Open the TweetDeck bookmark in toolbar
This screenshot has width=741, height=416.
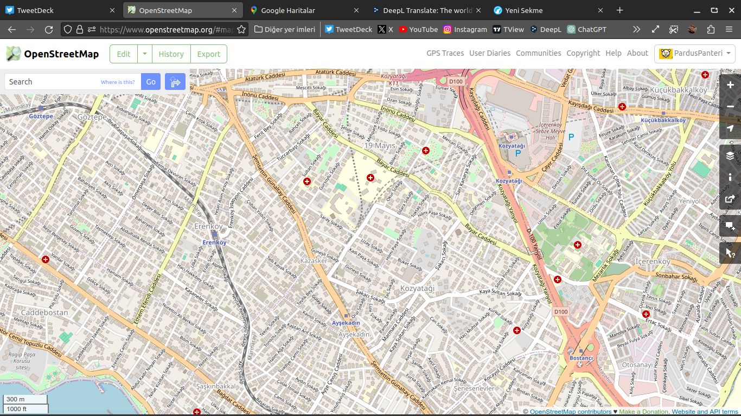(349, 29)
